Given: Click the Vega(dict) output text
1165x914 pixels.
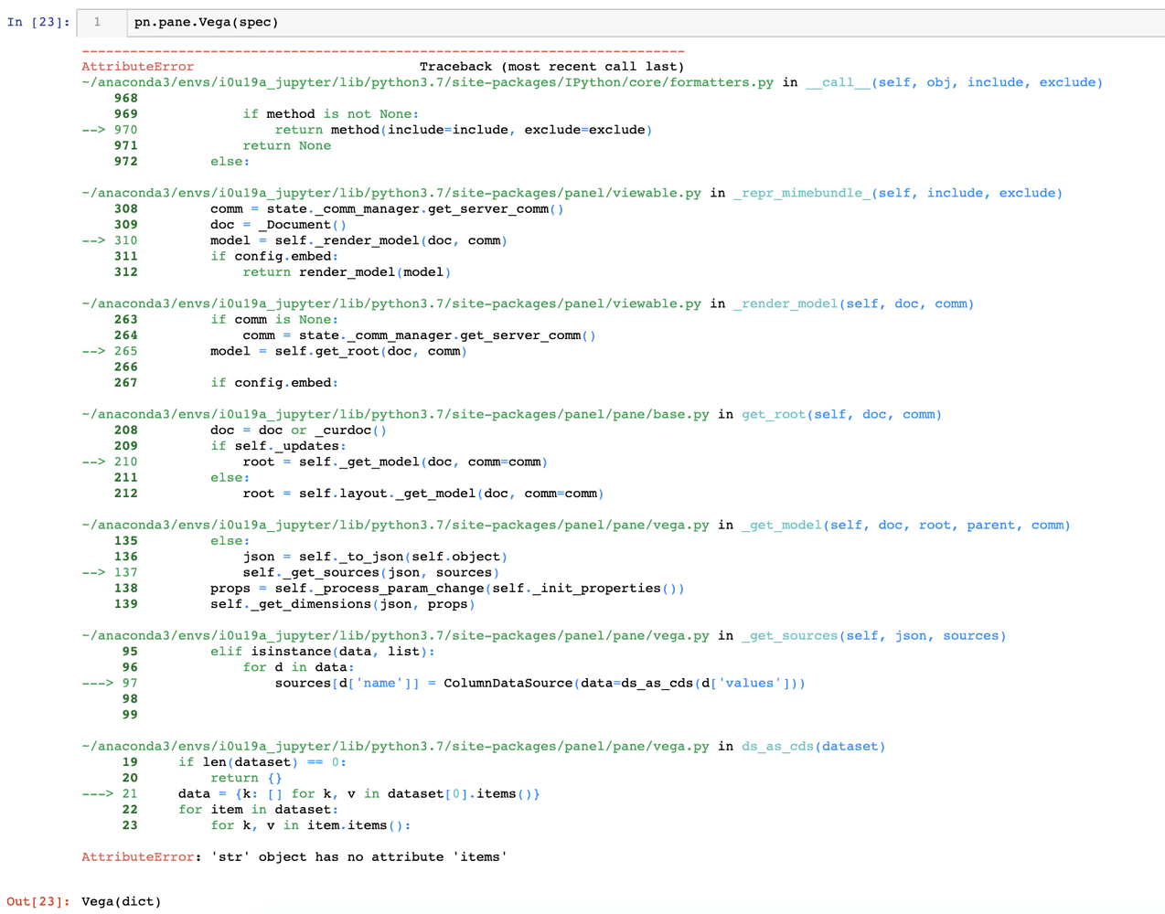Looking at the screenshot, I should pyautogui.click(x=122, y=901).
